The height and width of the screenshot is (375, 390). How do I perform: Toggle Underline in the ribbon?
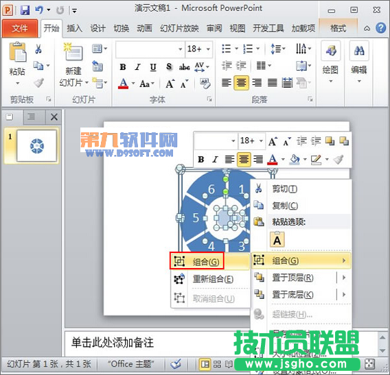(153, 66)
